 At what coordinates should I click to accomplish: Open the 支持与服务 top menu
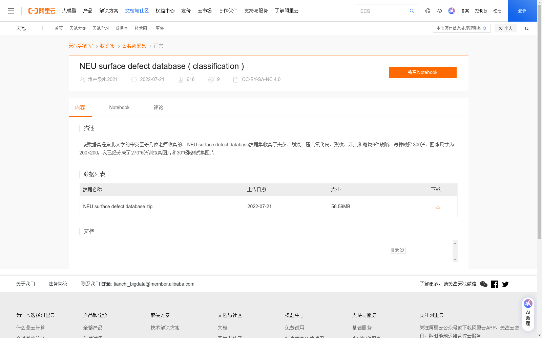pyautogui.click(x=256, y=11)
